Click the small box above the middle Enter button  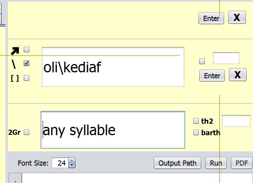point(226,58)
